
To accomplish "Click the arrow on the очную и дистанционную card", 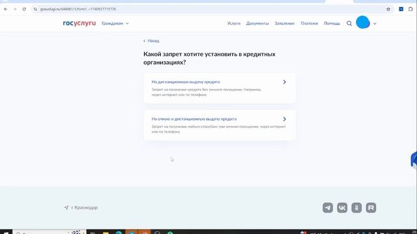I will [284, 119].
